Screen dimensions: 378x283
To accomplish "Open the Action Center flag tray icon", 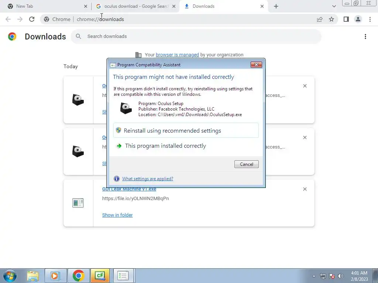I will point(332,276).
